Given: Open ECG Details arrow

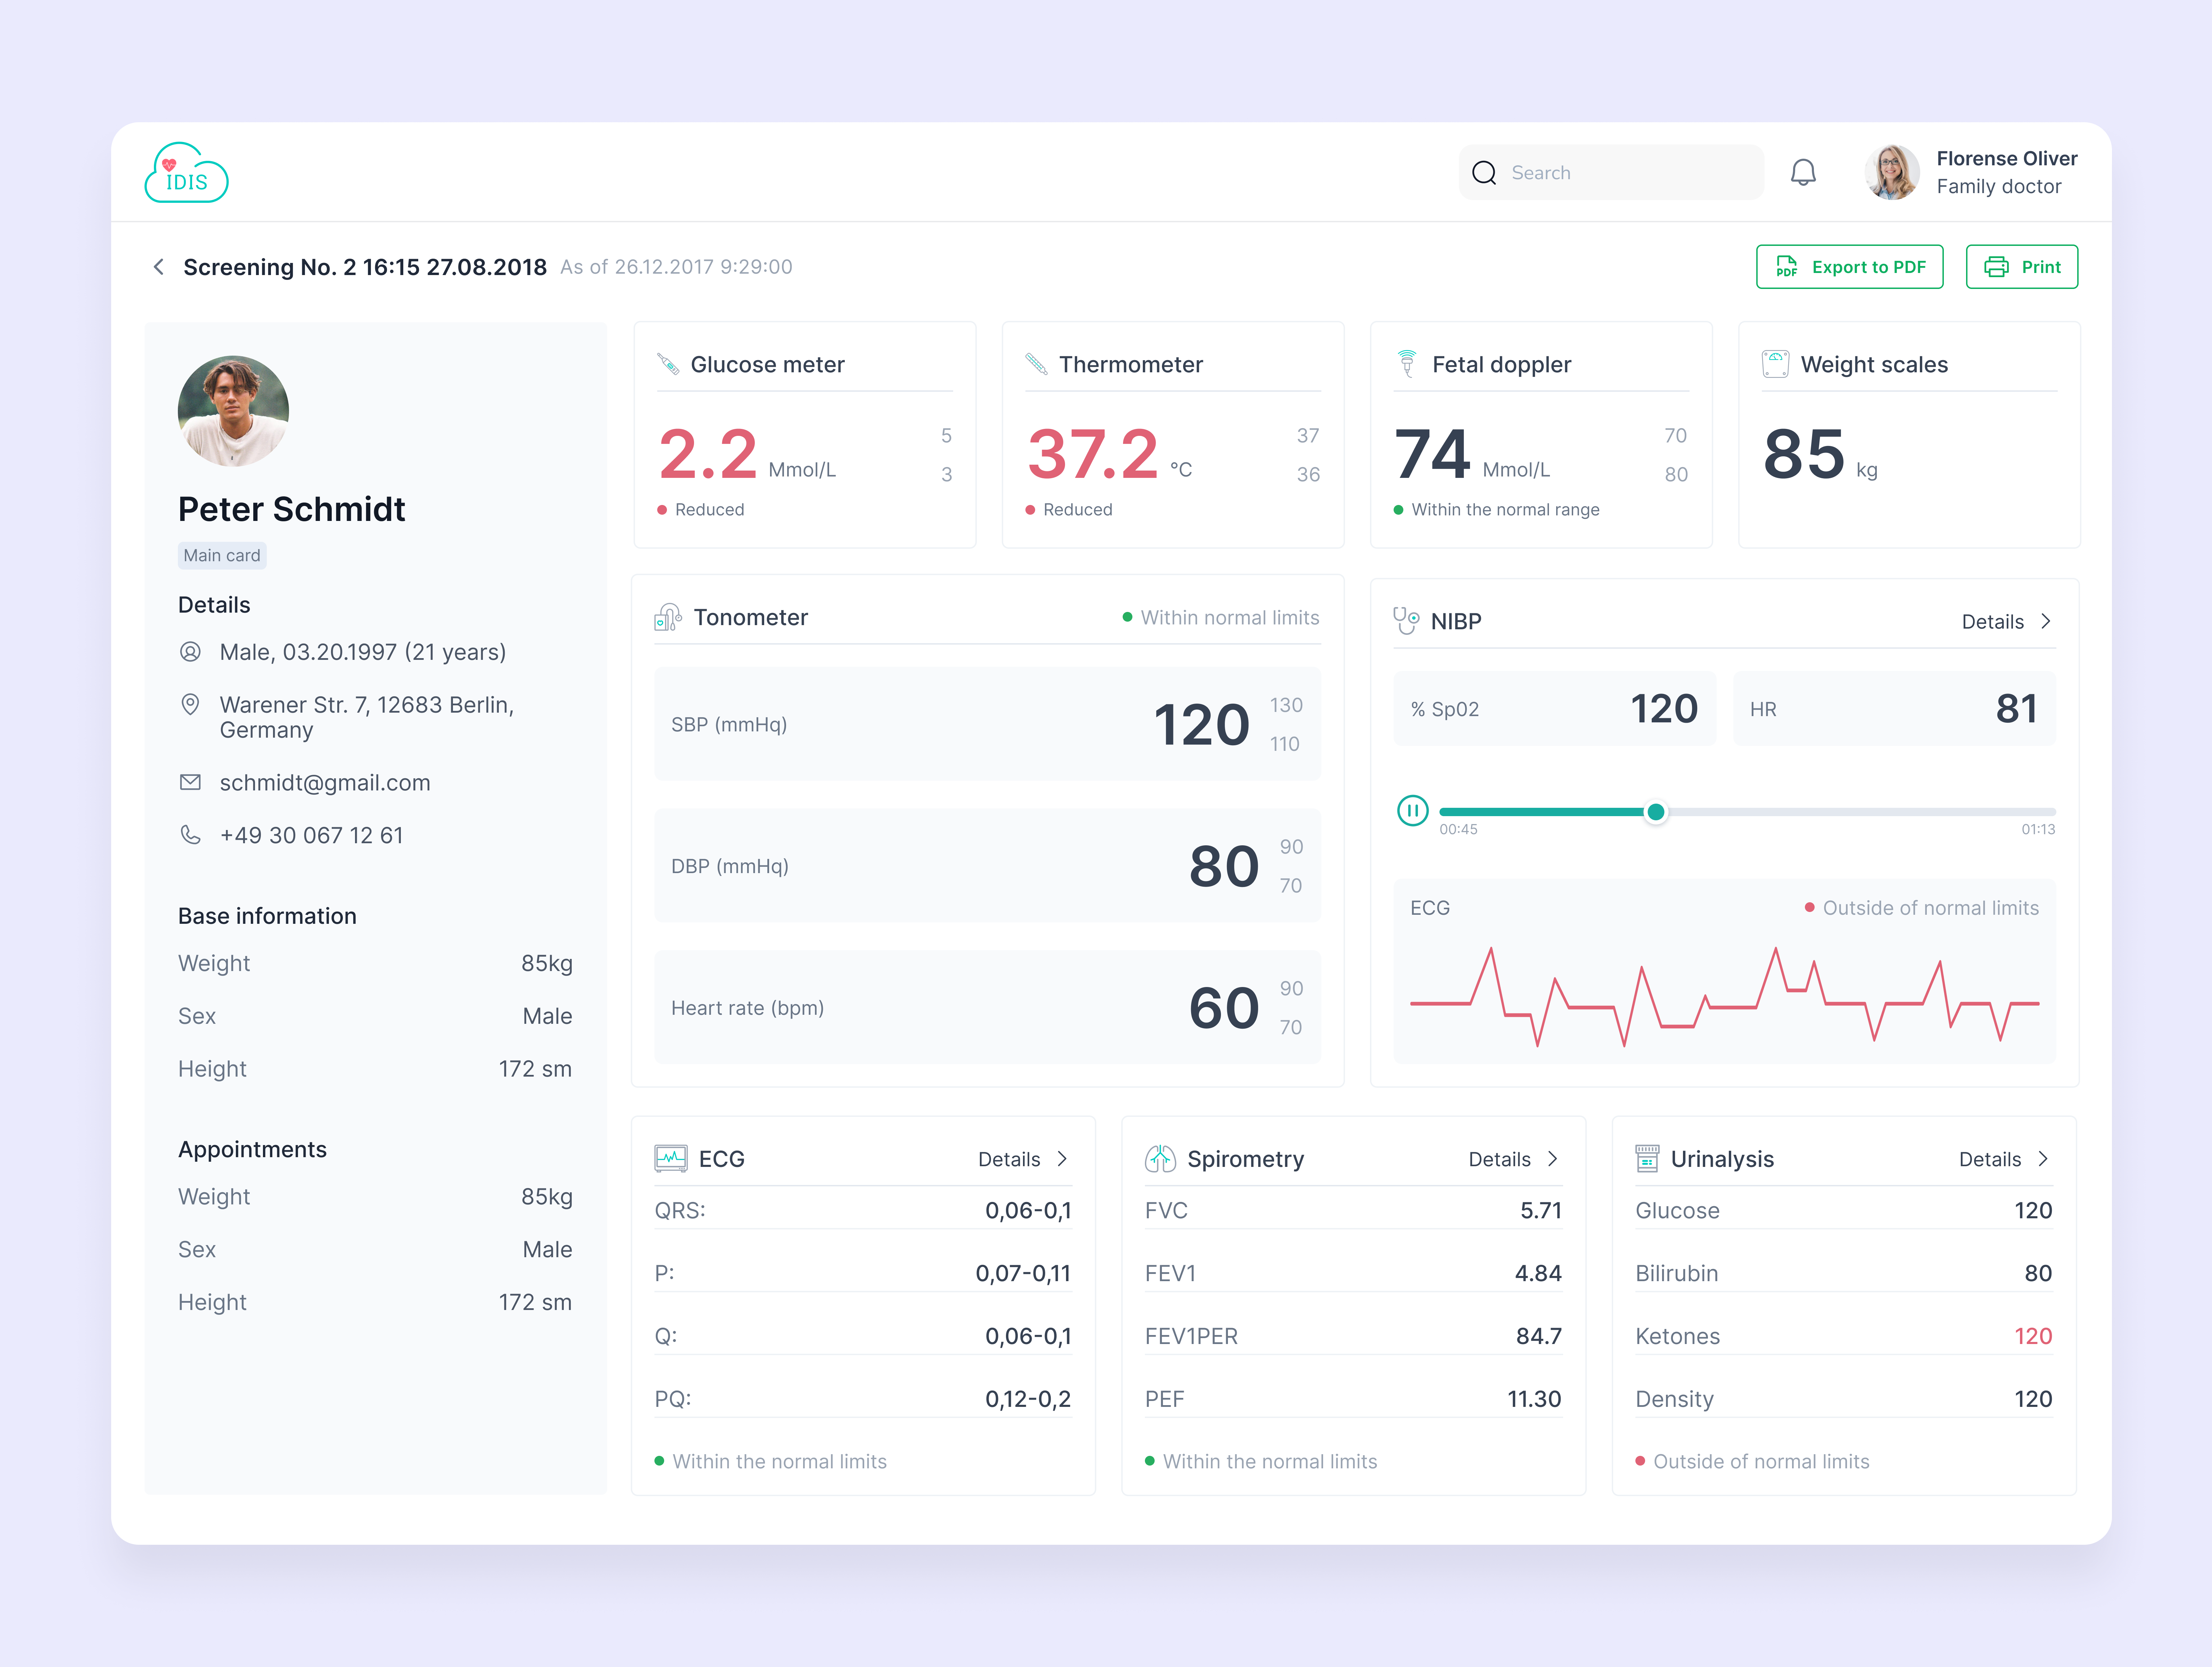Looking at the screenshot, I should pyautogui.click(x=1062, y=1159).
